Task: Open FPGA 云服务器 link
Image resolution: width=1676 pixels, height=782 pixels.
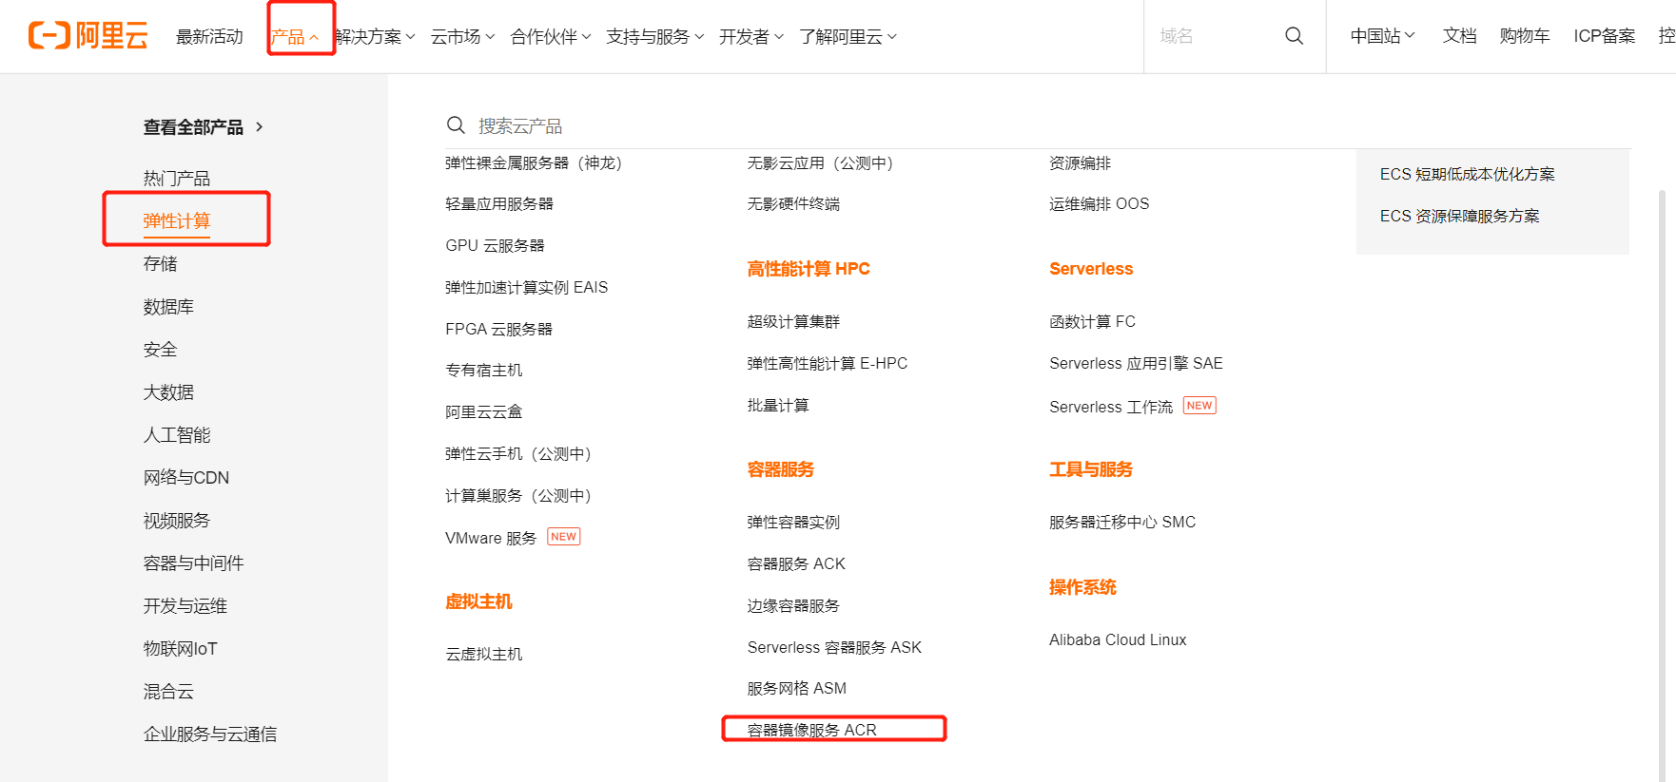Action: (x=498, y=329)
